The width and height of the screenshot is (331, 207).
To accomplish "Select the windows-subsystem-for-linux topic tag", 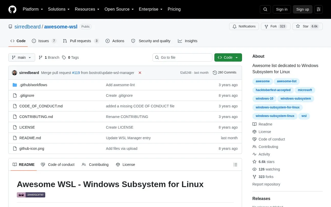I will pos(277,107).
